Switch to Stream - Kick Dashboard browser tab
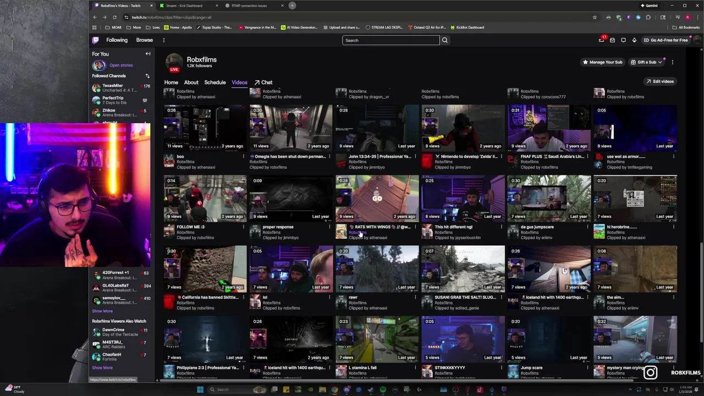704x396 pixels. click(189, 5)
